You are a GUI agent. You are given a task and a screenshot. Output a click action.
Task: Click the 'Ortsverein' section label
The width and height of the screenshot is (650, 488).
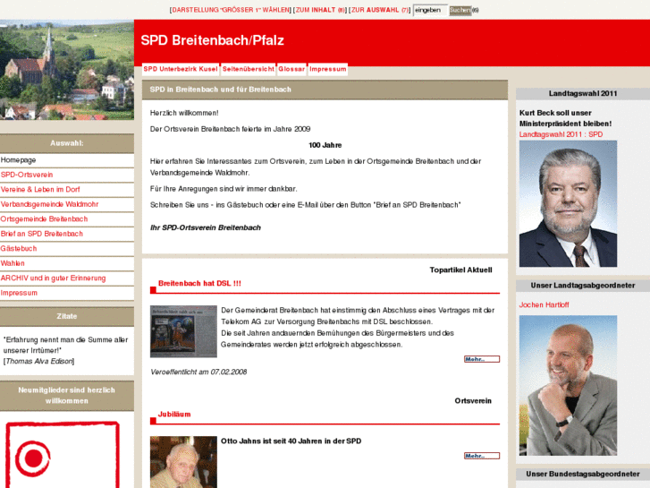click(473, 401)
